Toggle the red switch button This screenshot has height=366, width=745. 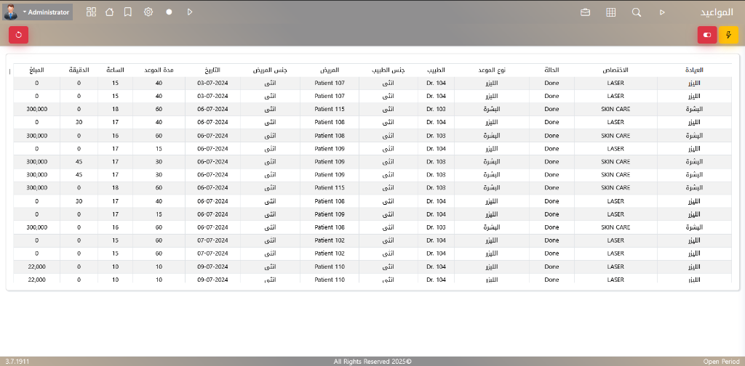pyautogui.click(x=707, y=35)
